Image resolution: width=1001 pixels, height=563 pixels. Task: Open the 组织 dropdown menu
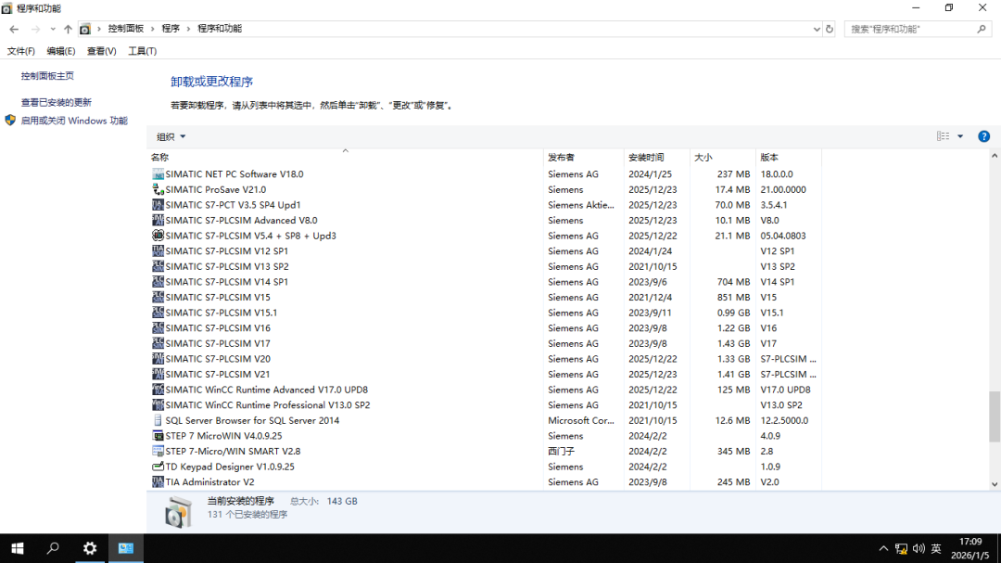tap(171, 136)
